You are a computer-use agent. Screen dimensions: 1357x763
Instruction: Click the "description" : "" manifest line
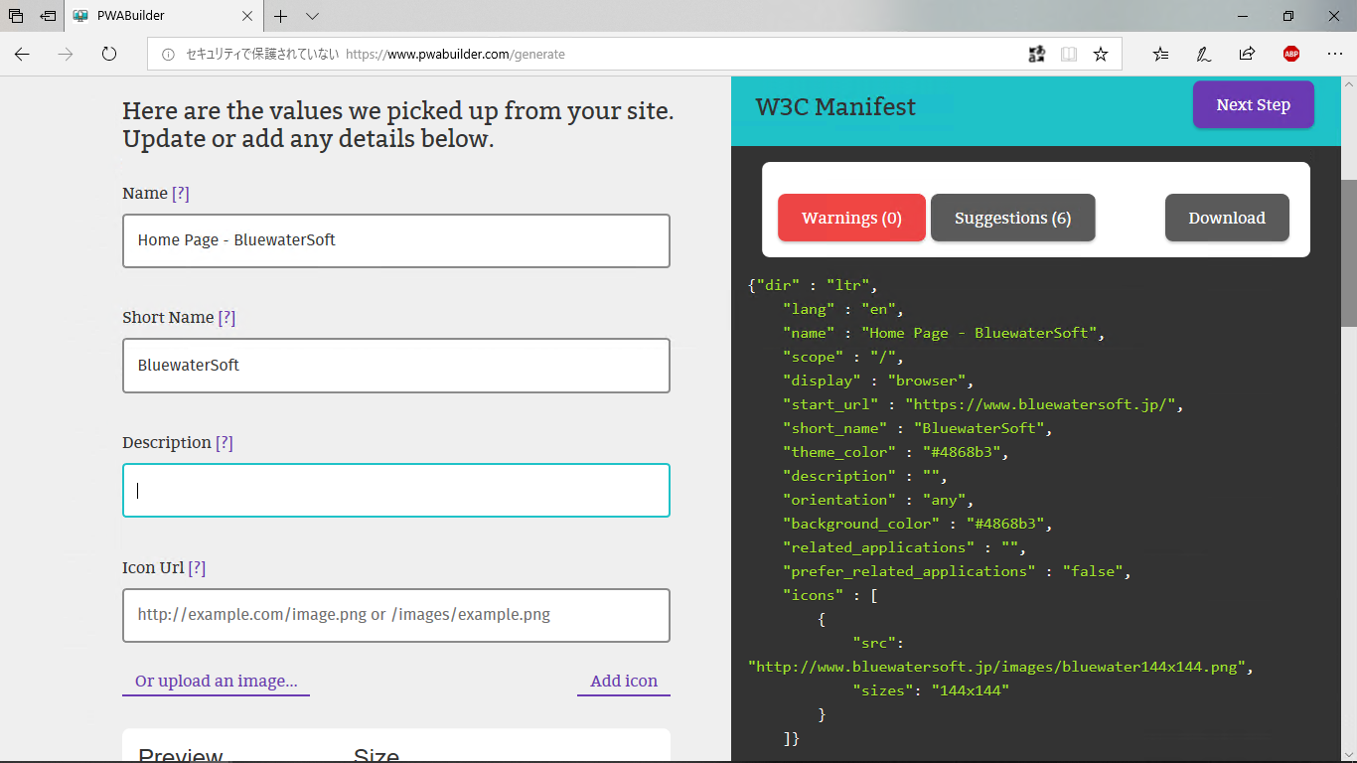coord(864,476)
